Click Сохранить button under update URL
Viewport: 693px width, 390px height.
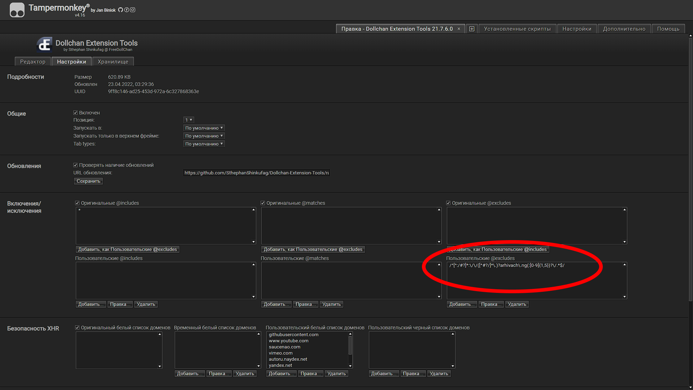[x=88, y=181]
